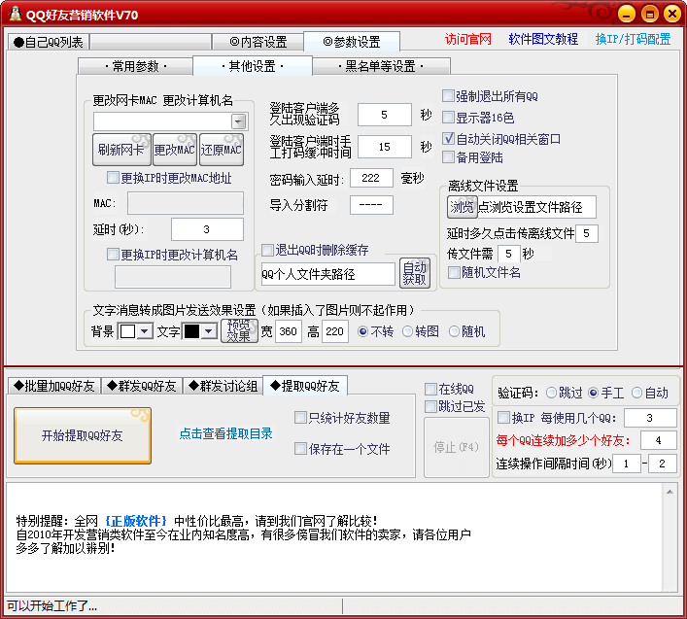The image size is (687, 619).
Task: Click the 高 field showing 220
Action: 334,331
